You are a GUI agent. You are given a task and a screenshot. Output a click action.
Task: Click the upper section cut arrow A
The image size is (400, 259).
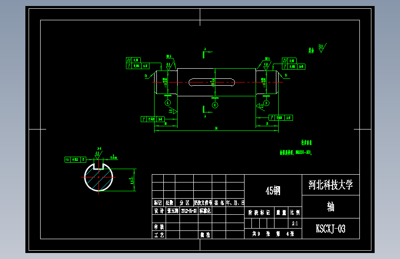point(207,53)
